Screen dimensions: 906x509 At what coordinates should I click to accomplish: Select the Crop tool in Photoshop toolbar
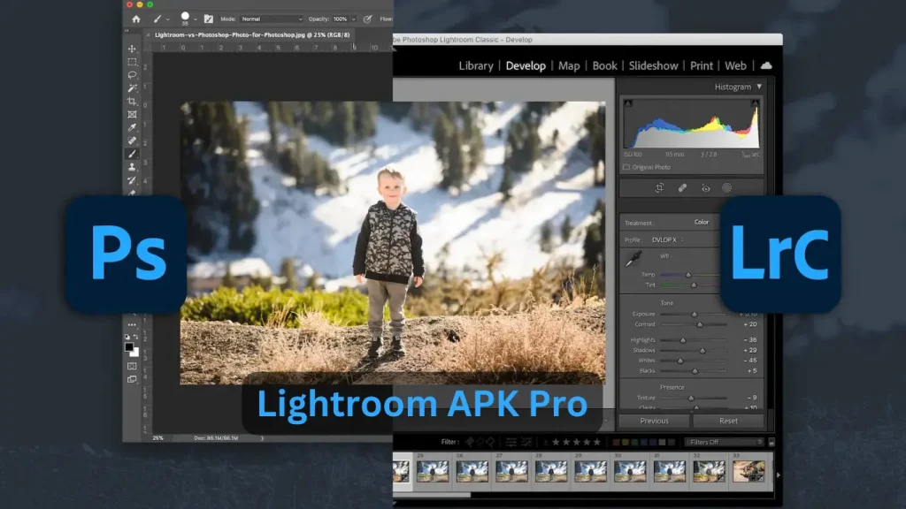tap(133, 102)
